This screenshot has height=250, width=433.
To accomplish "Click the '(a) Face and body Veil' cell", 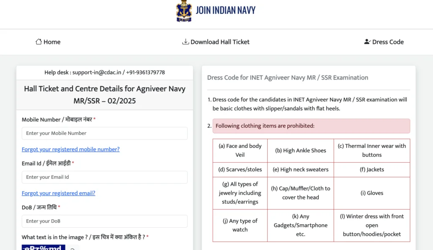I will click(240, 151).
